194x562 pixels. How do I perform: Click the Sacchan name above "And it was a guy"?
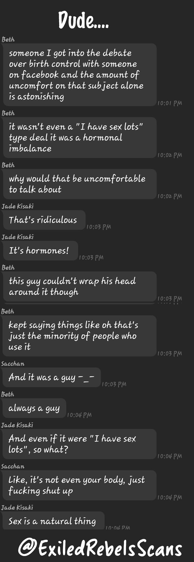[13, 364]
